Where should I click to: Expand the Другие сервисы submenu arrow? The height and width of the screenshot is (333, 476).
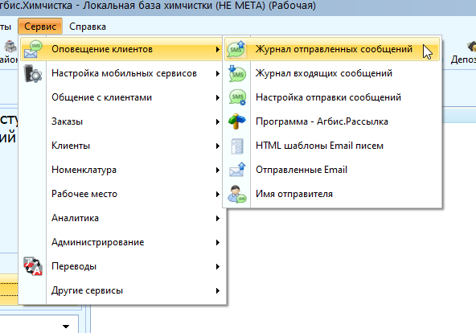click(x=218, y=291)
